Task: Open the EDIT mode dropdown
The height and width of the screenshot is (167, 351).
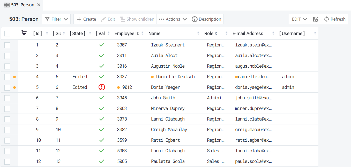Action: (x=299, y=19)
